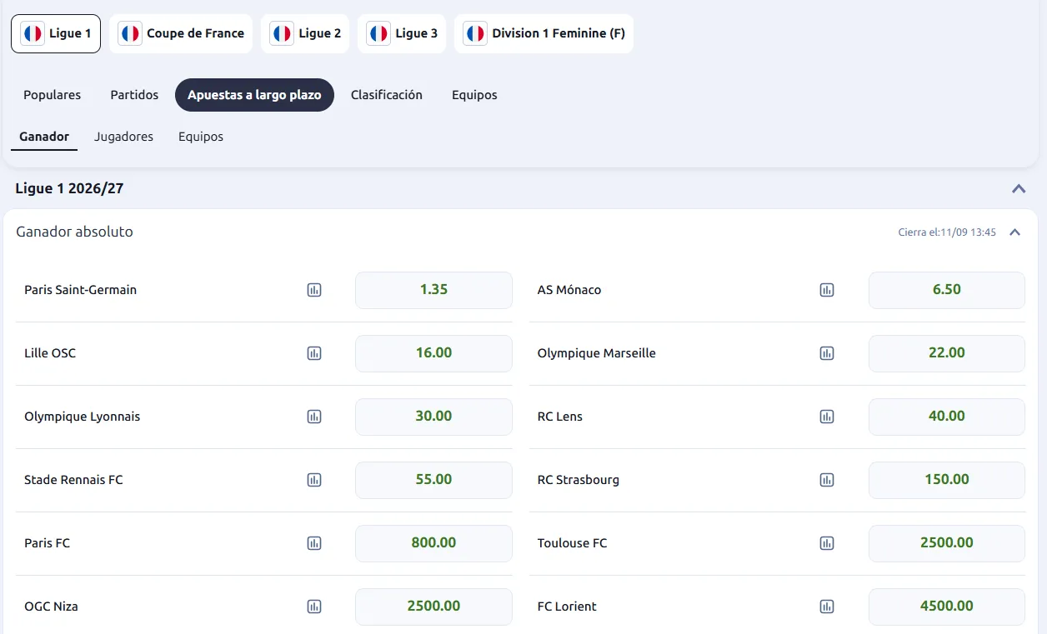The height and width of the screenshot is (634, 1047).
Task: Collapse the Ganador absoluto market
Action: (1014, 232)
